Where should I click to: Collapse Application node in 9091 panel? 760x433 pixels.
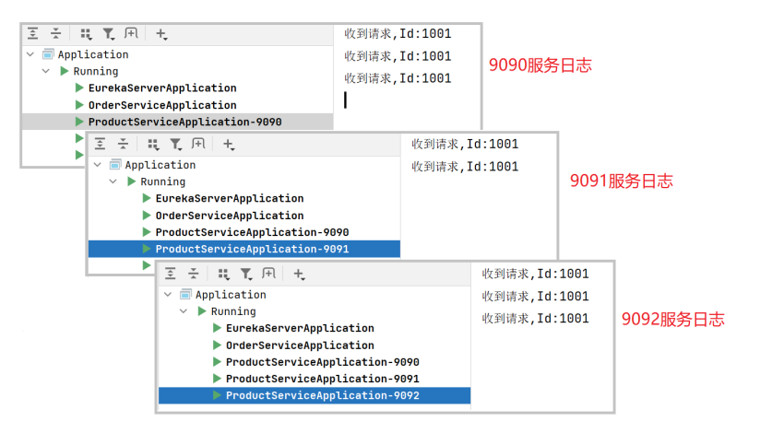[98, 165]
